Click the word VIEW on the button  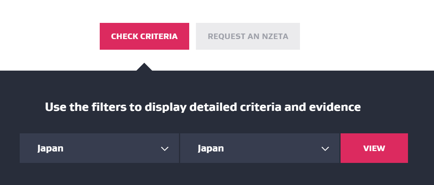pyautogui.click(x=374, y=149)
